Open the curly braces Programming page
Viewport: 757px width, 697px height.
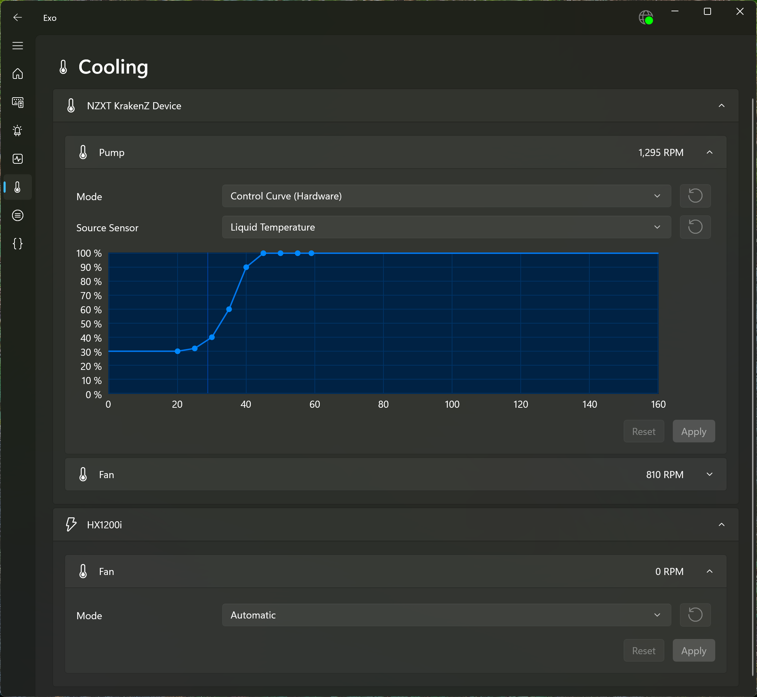(18, 244)
